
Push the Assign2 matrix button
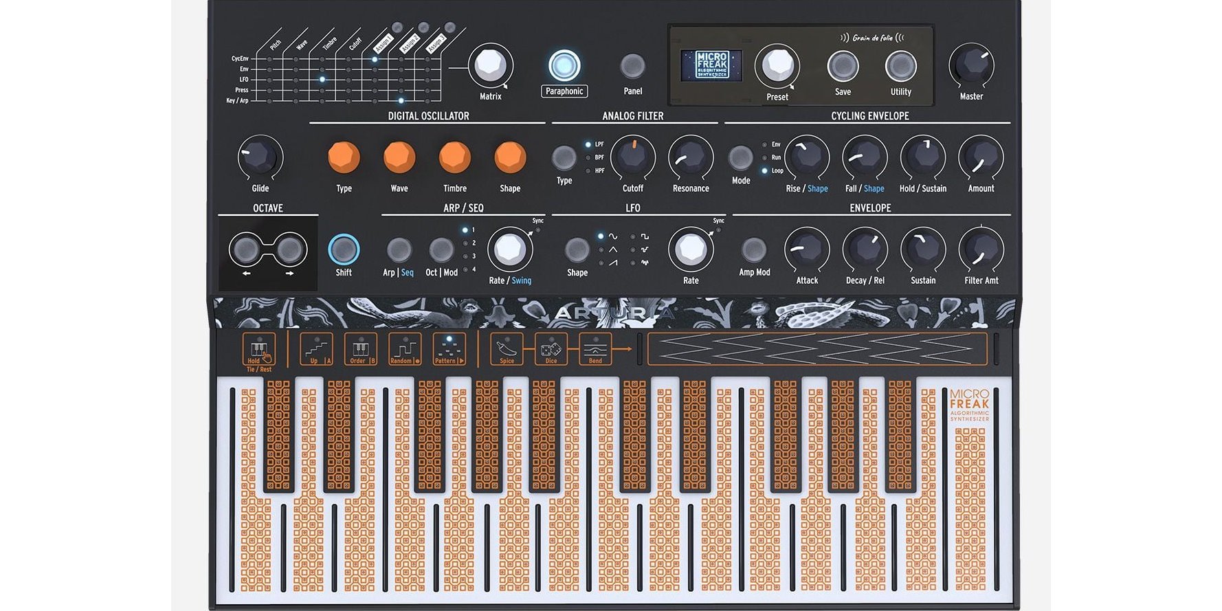coord(423,27)
